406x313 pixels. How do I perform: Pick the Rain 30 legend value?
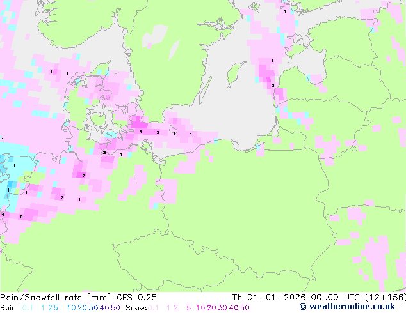[93, 308]
